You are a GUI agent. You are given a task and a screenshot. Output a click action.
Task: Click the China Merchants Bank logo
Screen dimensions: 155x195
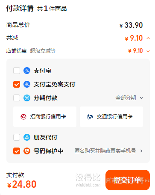pos(23,117)
